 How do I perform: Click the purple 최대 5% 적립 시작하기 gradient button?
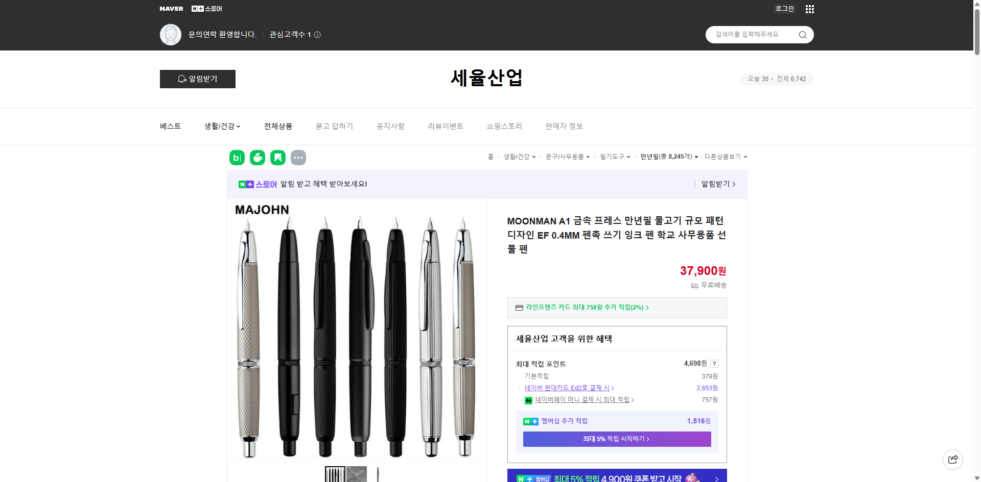616,439
